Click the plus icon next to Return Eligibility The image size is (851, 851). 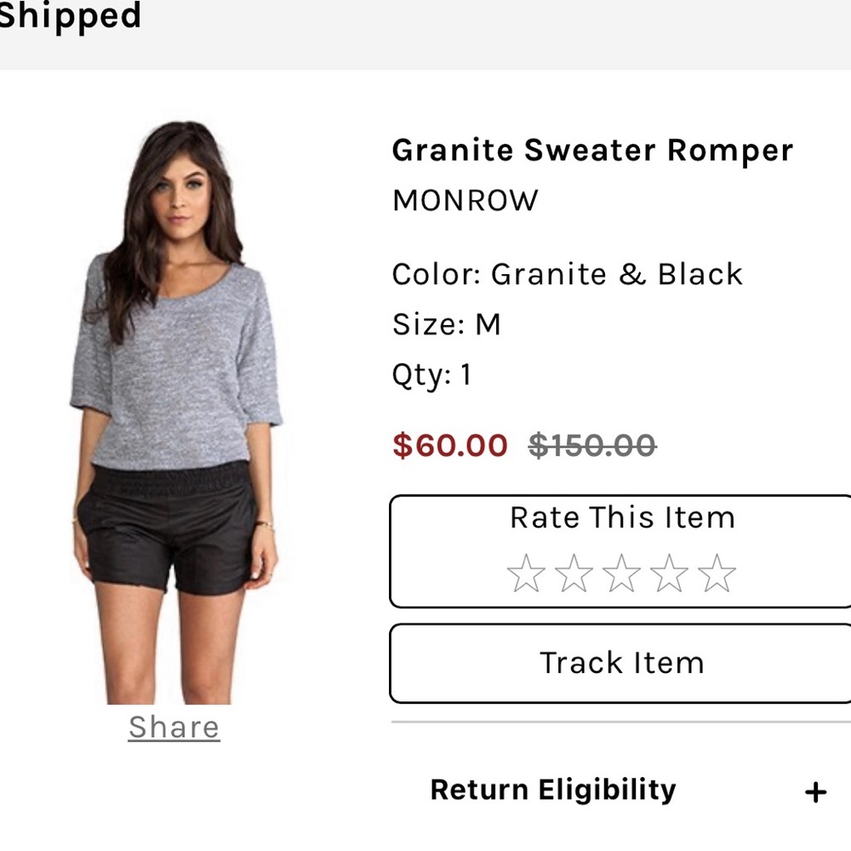pyautogui.click(x=815, y=791)
